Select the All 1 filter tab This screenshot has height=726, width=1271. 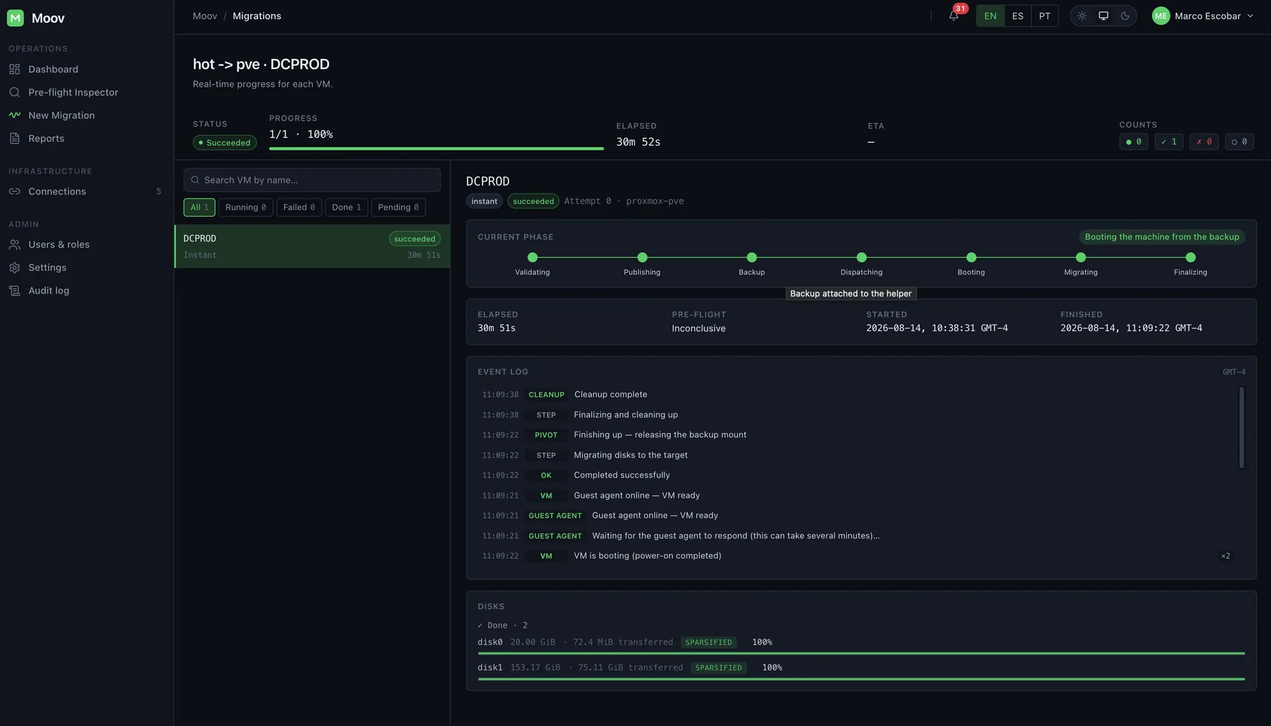coord(199,207)
